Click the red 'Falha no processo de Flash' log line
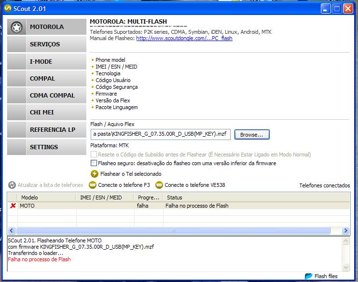The height and width of the screenshot is (282, 358). coord(39,259)
